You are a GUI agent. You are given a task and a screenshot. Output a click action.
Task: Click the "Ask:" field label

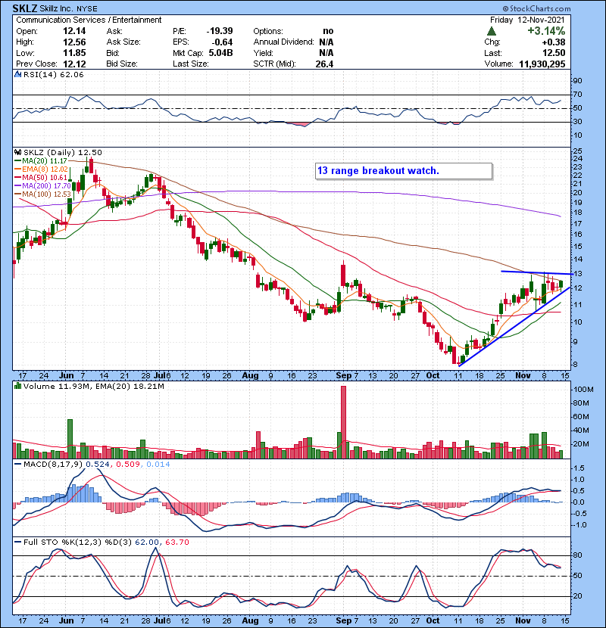pyautogui.click(x=114, y=31)
